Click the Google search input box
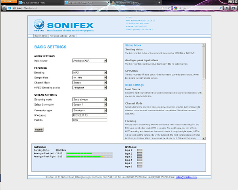Screen dimensions: 238x190 pyautogui.click(x=199, y=8)
